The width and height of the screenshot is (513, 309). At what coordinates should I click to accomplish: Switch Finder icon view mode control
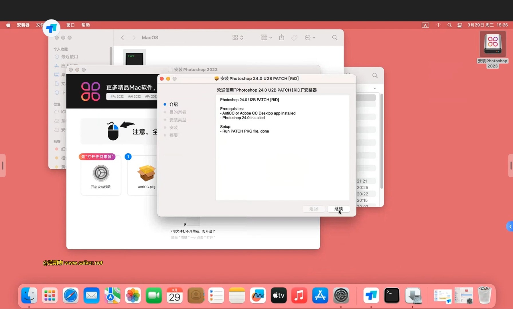[238, 37]
